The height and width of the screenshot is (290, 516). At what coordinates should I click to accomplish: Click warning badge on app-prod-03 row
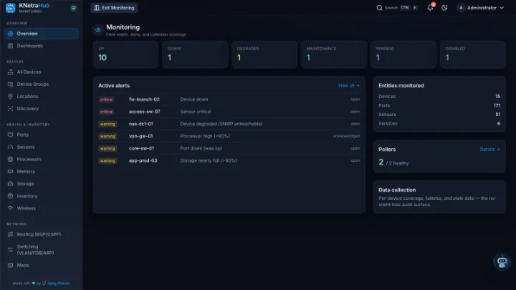click(107, 161)
